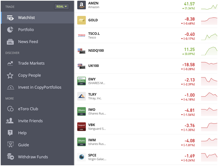
Task: Select the News Feed icon
Action: click(10, 42)
